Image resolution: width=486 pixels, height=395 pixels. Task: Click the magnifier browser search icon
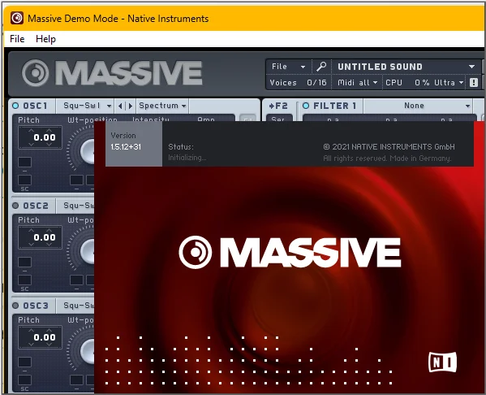[x=321, y=67]
